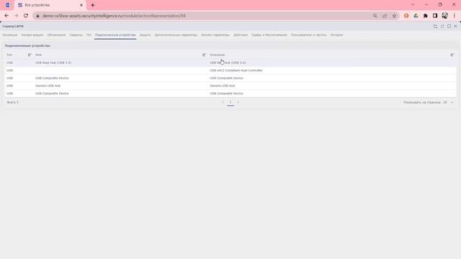
Task: Select Generic USB Hub in Описание column
Action: pos(223,86)
